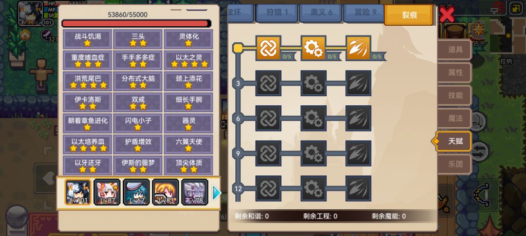This screenshot has height=236, width=526.
Task: Click the locked claw node on row 6
Action: click(x=358, y=118)
